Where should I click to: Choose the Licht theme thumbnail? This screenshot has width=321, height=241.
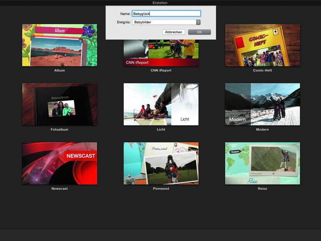[161, 104]
